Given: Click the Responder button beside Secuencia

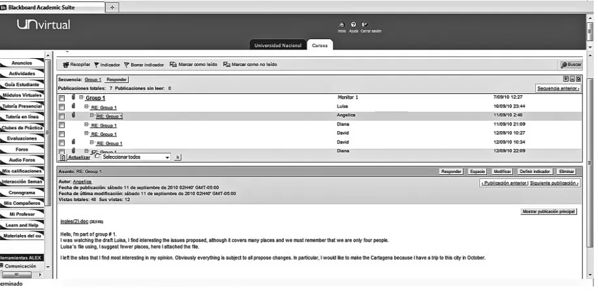Looking at the screenshot, I should [116, 80].
